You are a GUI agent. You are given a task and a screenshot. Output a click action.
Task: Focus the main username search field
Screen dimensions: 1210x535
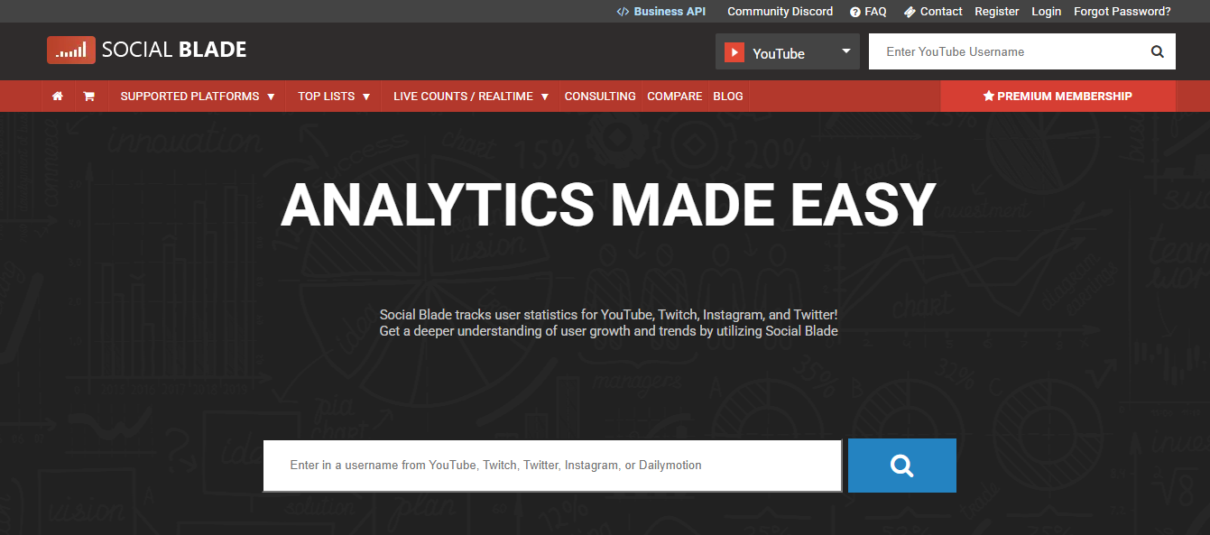tap(552, 466)
